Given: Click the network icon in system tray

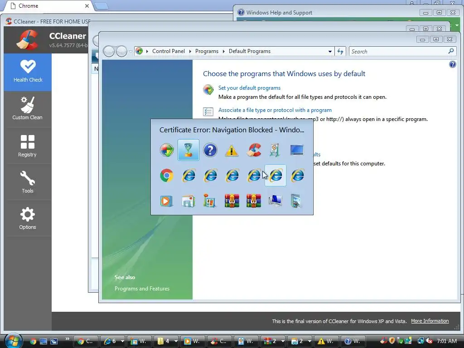Looking at the screenshot, I should [420, 341].
